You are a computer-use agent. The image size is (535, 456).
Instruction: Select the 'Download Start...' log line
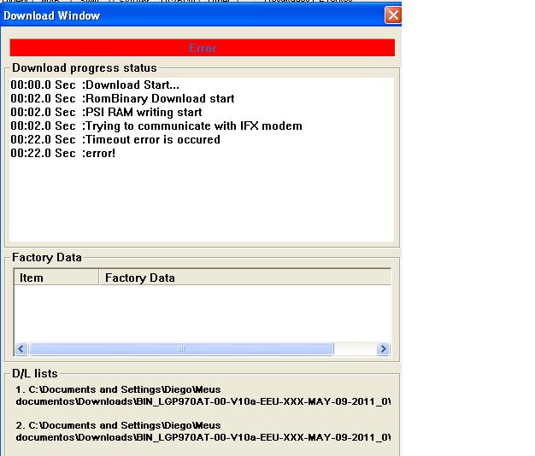(x=95, y=85)
